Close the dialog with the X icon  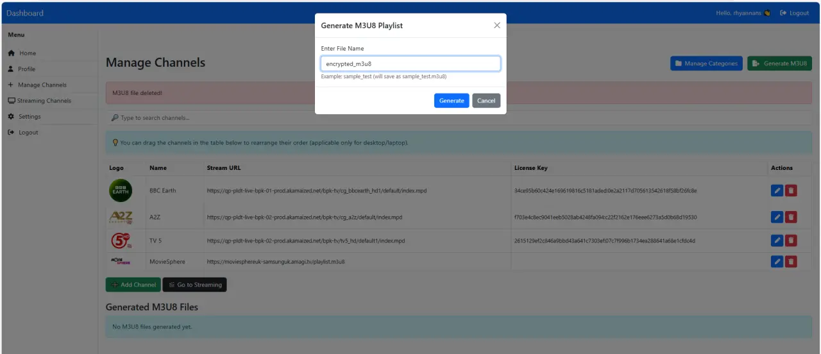tap(496, 26)
